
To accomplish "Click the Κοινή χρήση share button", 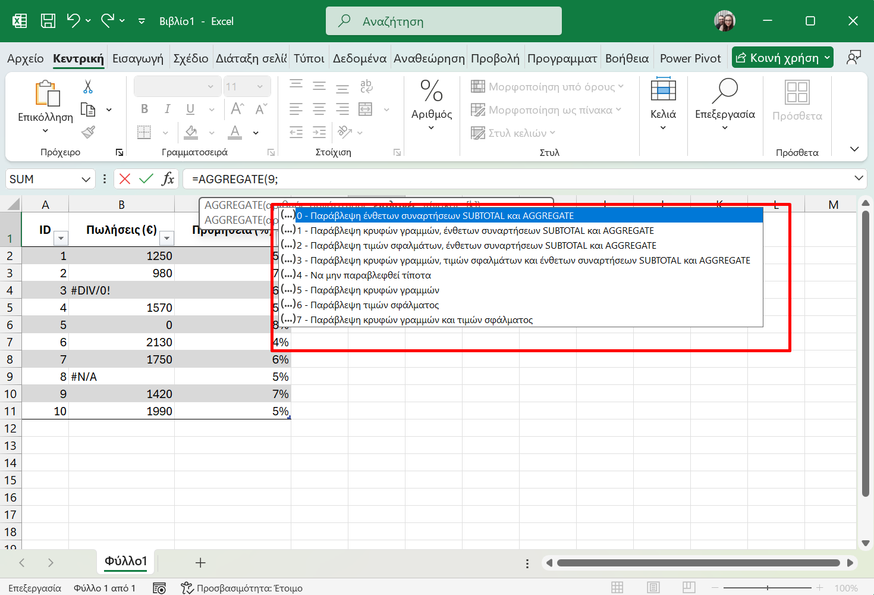I will coord(776,58).
